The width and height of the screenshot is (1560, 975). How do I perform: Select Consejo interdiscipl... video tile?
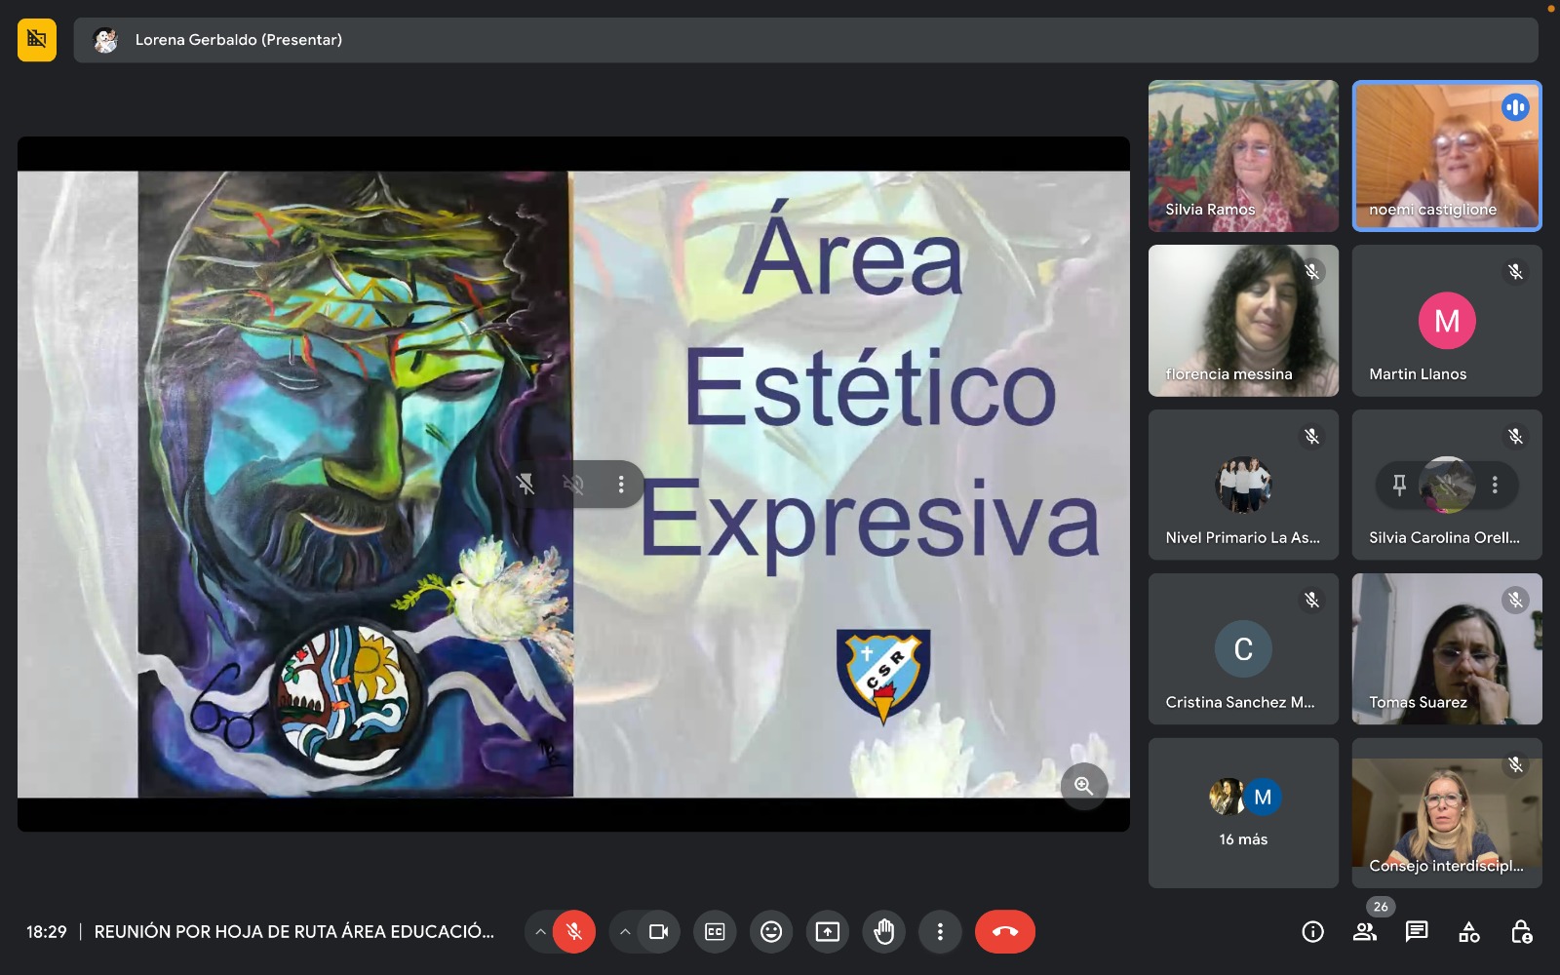(x=1447, y=813)
